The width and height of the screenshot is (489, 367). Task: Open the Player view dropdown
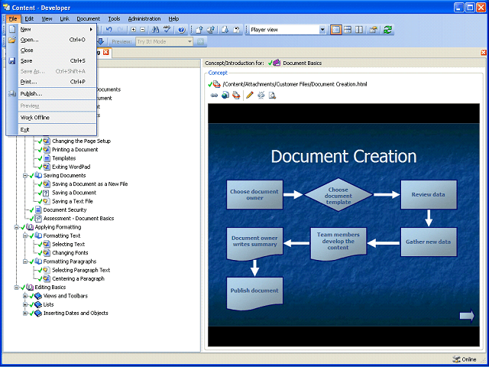click(x=322, y=30)
